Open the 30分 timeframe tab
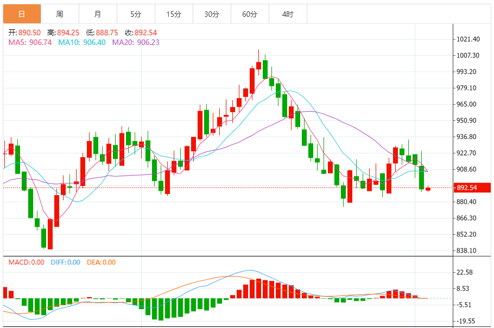The image size is (494, 328). coord(212,14)
